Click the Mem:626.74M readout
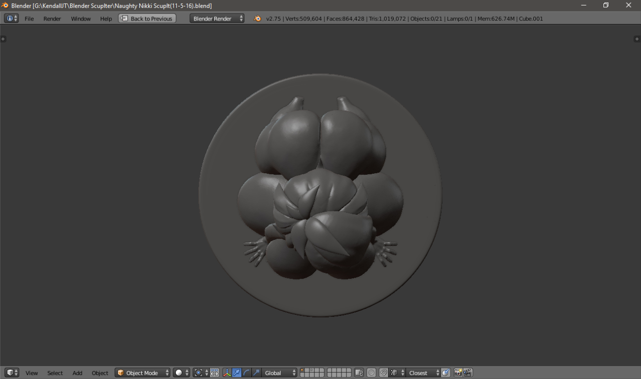This screenshot has width=641, height=379. click(496, 19)
